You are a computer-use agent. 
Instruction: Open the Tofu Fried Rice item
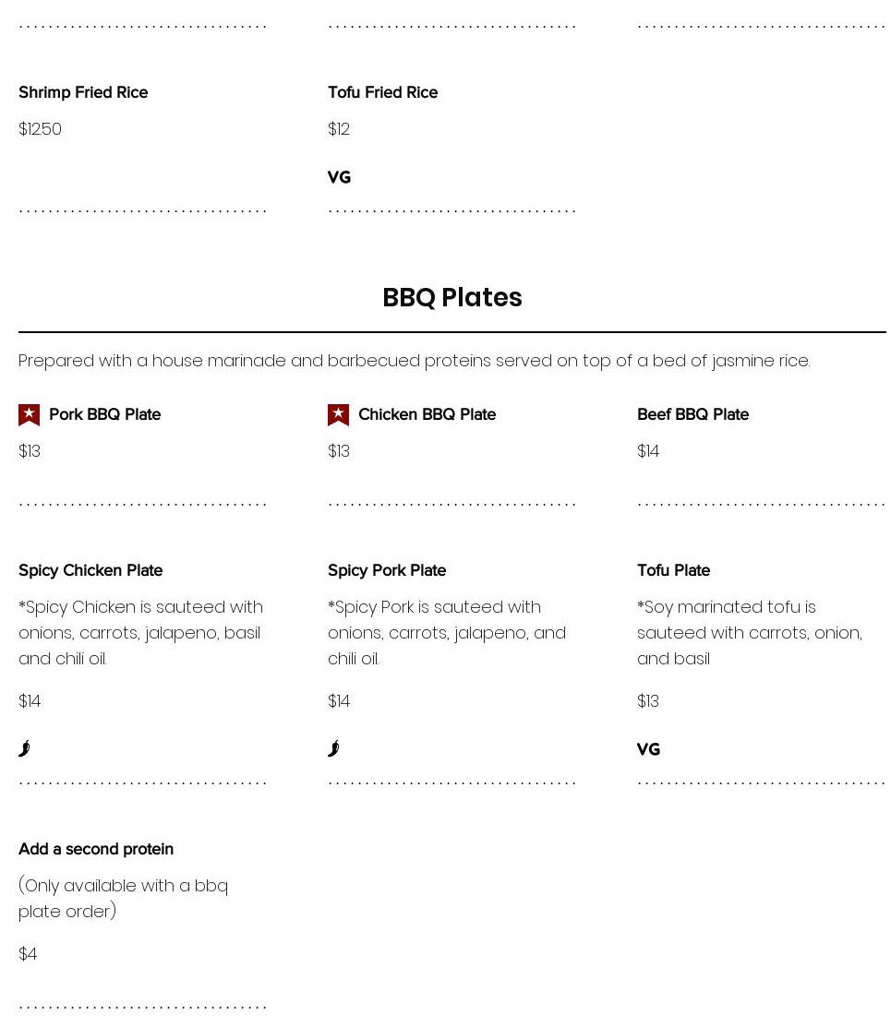click(382, 92)
